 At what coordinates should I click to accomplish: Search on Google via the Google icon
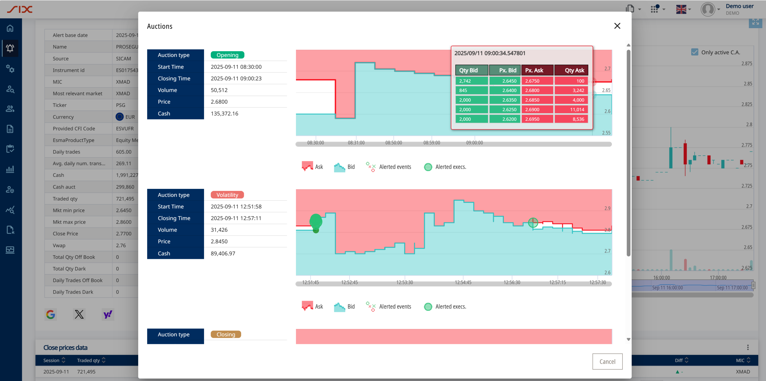[51, 314]
